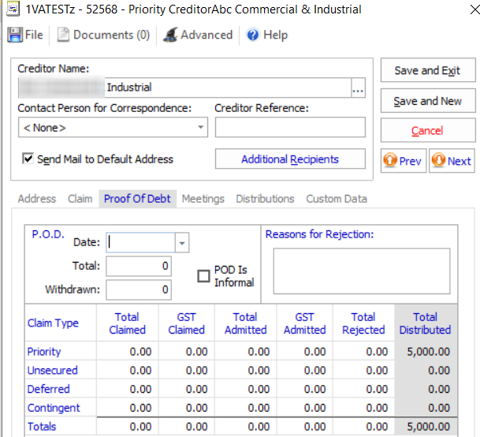Switch to the Distributions tab
480x437 pixels.
(265, 199)
